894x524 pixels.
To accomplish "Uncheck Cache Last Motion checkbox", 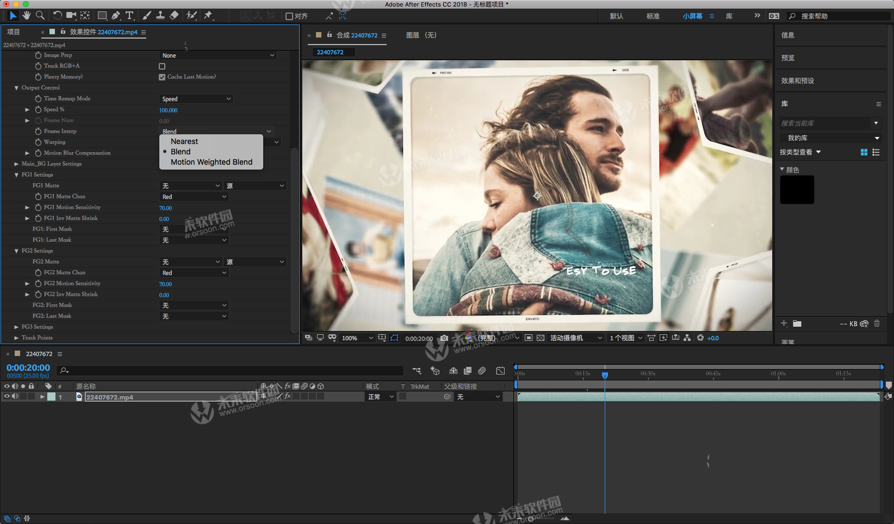I will (162, 77).
